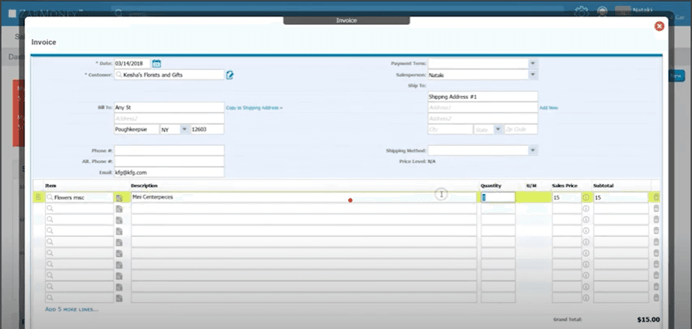Viewport: 692px width, 329px height.
Task: Click the Add New shipping address link
Action: coord(549,108)
